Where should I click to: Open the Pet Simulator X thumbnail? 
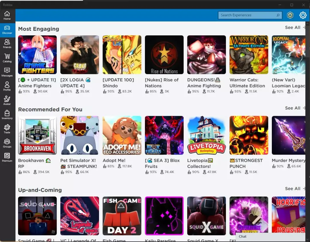[x=80, y=135]
